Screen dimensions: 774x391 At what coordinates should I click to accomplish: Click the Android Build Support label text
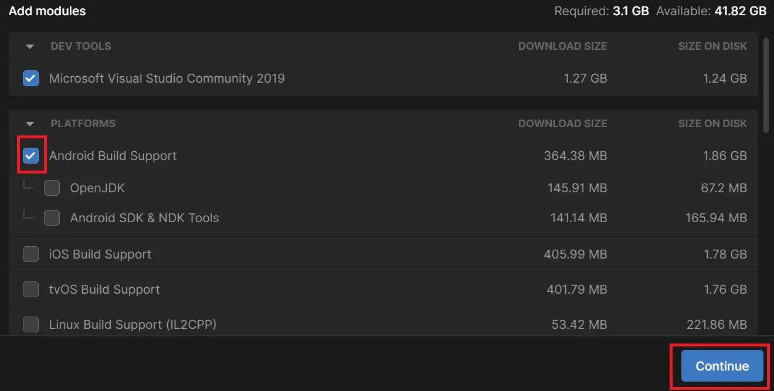(113, 156)
